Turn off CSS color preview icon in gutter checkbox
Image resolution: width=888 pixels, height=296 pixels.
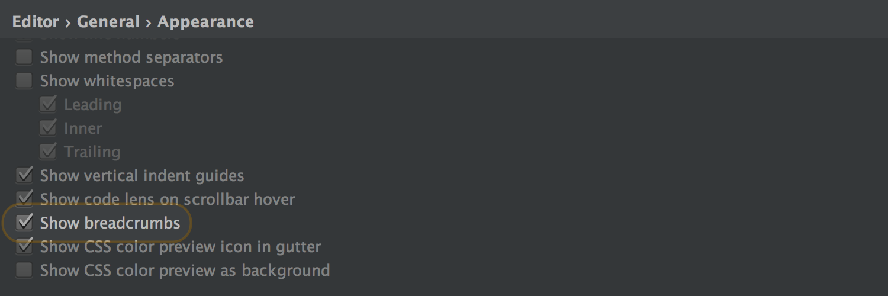(24, 247)
